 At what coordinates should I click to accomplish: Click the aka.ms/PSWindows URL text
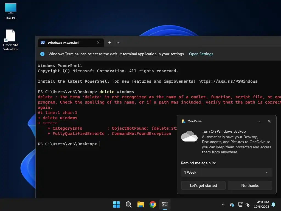228,81
